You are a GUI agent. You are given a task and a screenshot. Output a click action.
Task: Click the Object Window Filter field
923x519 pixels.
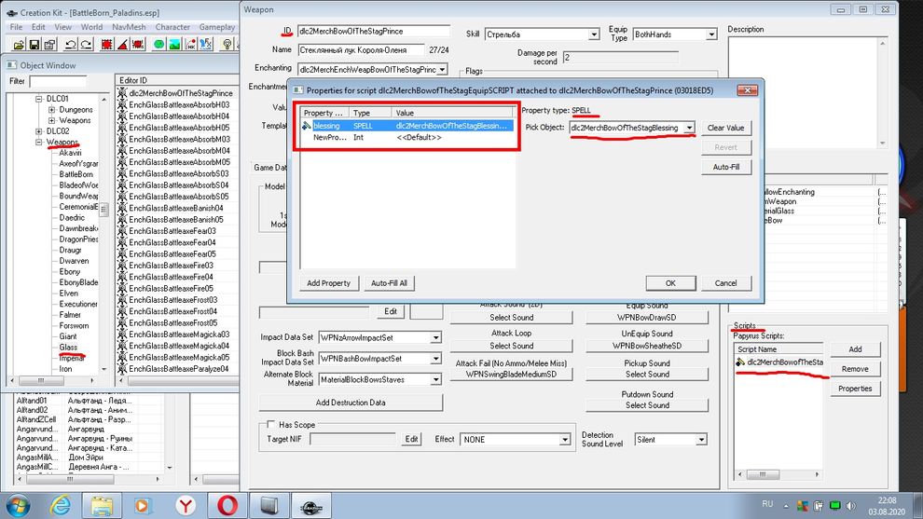(58, 81)
